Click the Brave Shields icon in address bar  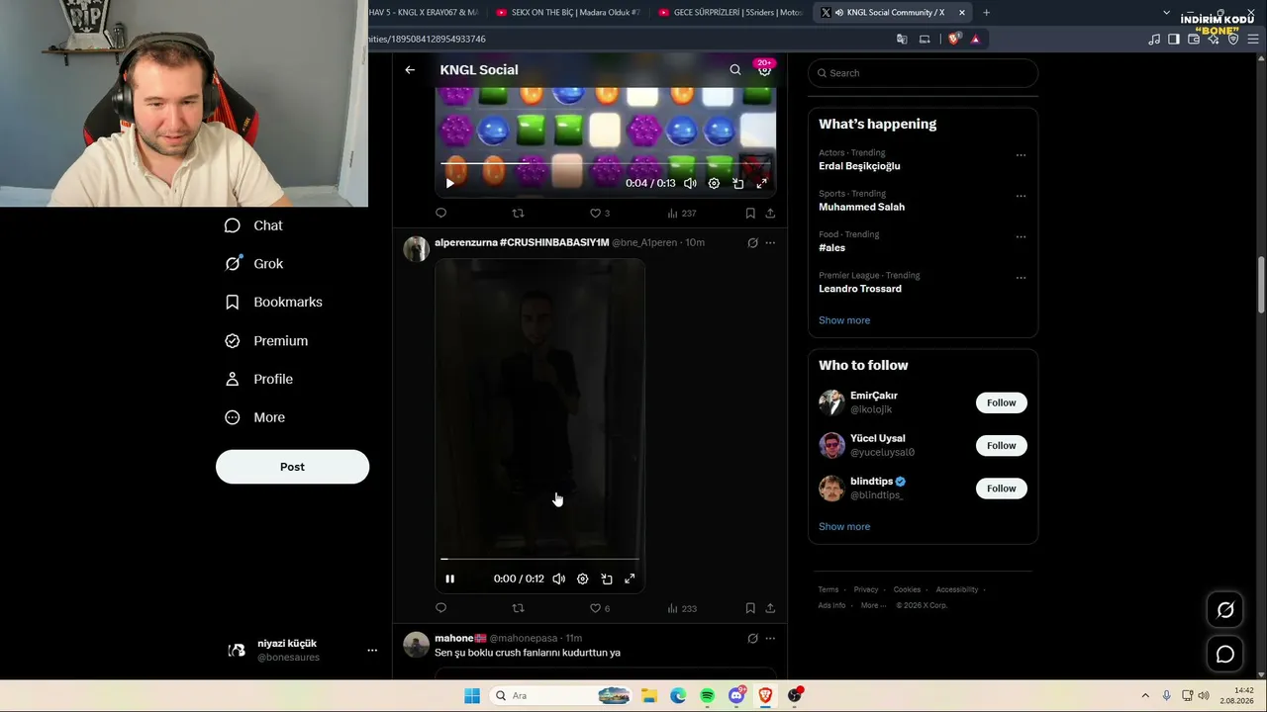click(954, 40)
